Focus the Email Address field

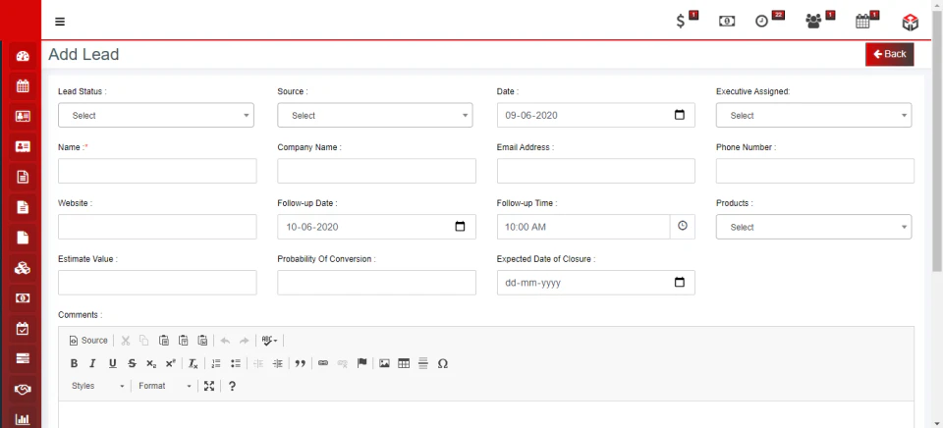coord(596,171)
